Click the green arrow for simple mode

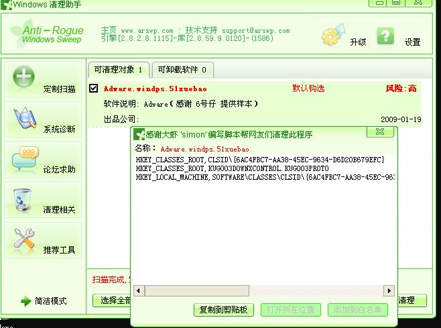click(26, 301)
